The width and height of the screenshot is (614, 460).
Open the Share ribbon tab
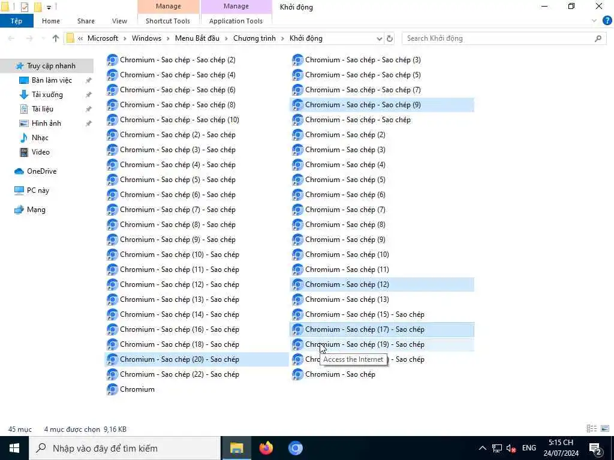tap(86, 21)
